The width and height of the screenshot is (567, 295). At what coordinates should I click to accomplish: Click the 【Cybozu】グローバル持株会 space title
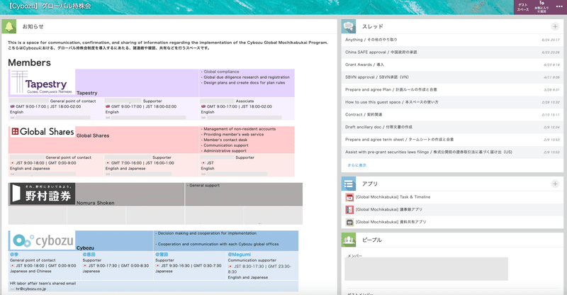coord(50,6)
